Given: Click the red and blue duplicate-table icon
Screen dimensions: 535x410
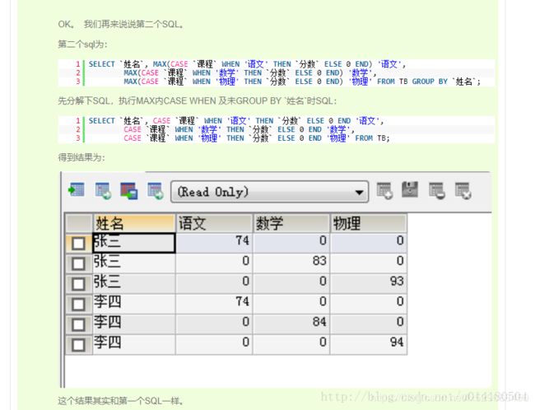Looking at the screenshot, I should tap(129, 190).
